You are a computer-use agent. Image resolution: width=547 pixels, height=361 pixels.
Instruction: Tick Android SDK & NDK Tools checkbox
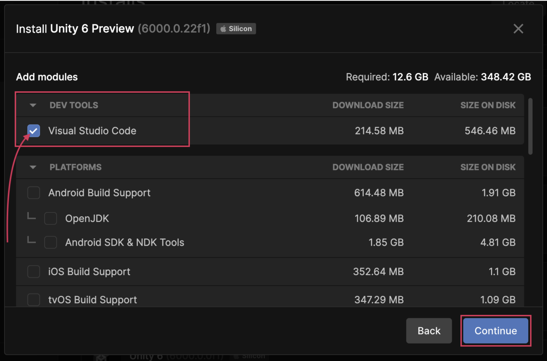(51, 242)
